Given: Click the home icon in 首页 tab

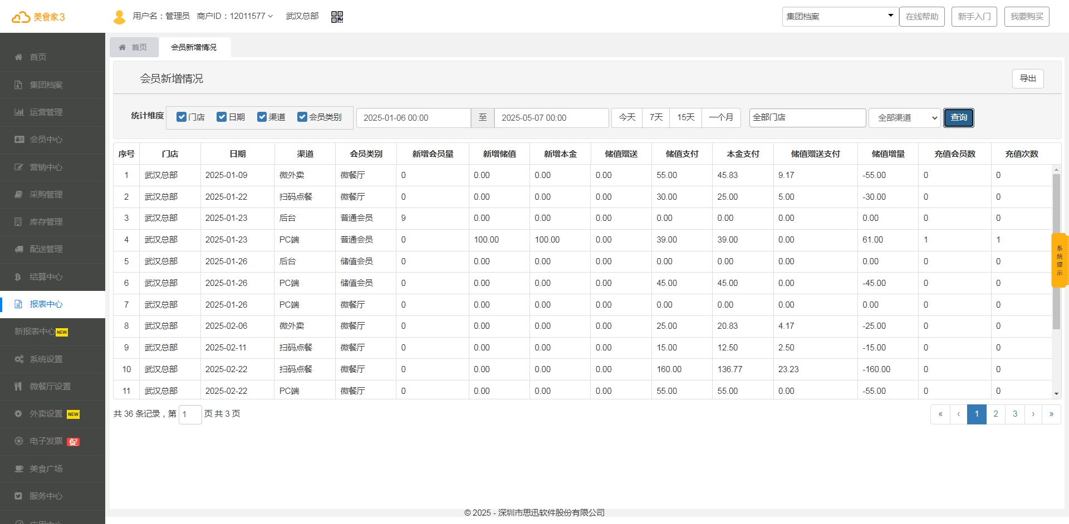Looking at the screenshot, I should 122,47.
